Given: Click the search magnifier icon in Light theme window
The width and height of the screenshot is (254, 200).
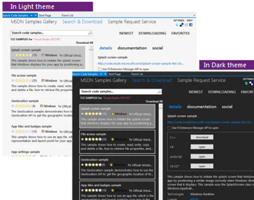Looking at the screenshot, I should [x=90, y=33].
